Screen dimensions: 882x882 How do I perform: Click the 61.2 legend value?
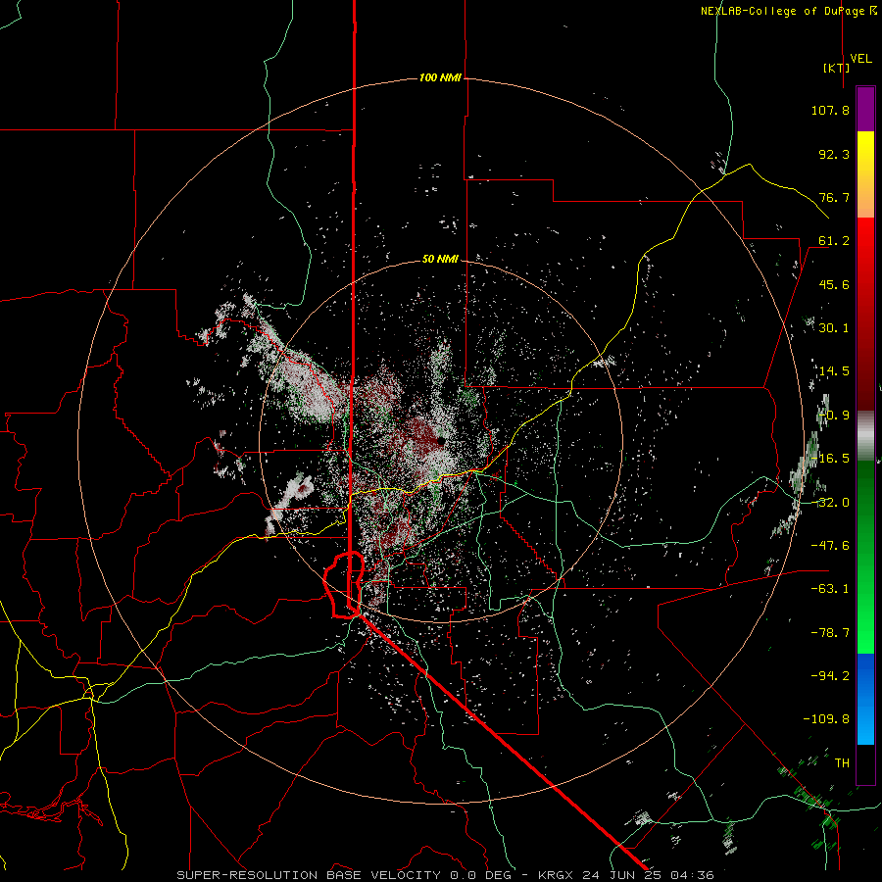(834, 241)
